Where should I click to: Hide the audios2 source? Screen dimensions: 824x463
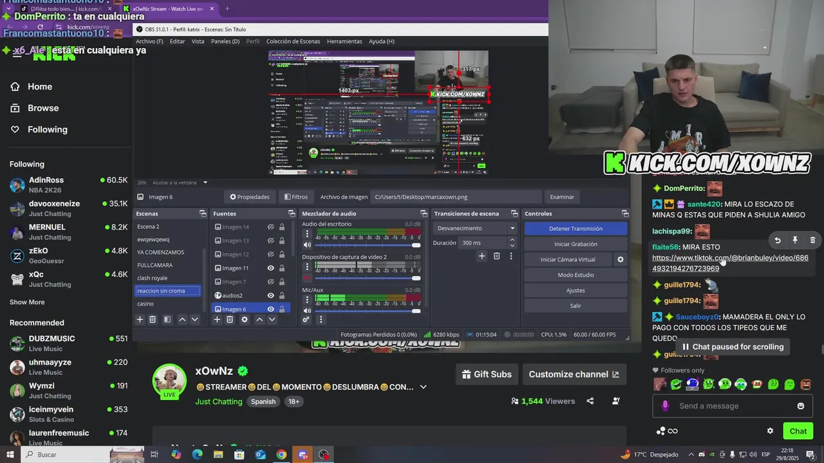click(271, 296)
